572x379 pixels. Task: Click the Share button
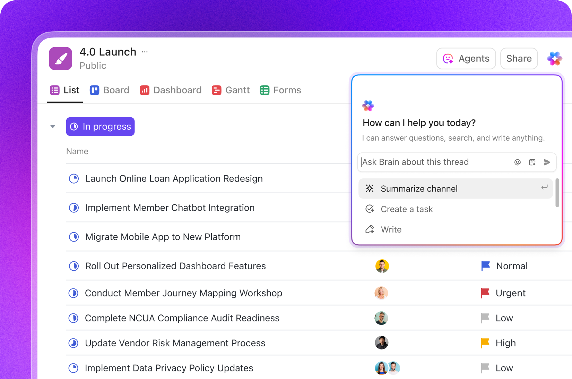tap(519, 59)
